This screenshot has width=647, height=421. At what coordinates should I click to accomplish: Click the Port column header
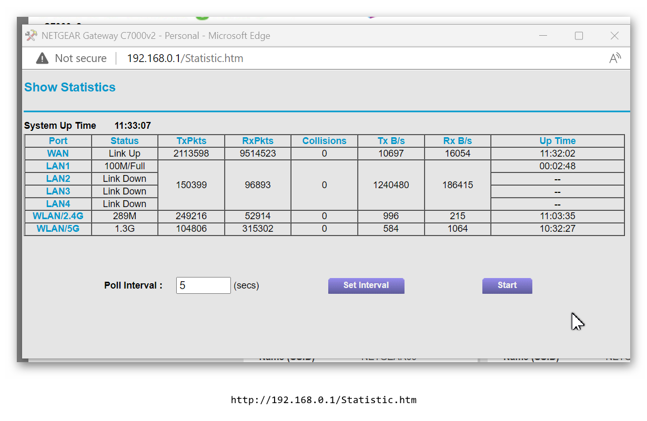tap(58, 140)
